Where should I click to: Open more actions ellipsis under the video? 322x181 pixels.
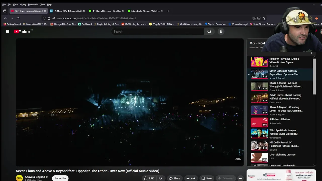pyautogui.click(x=240, y=178)
